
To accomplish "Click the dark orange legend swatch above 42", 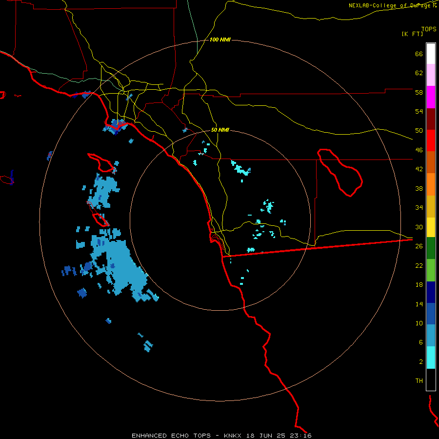I will [431, 162].
